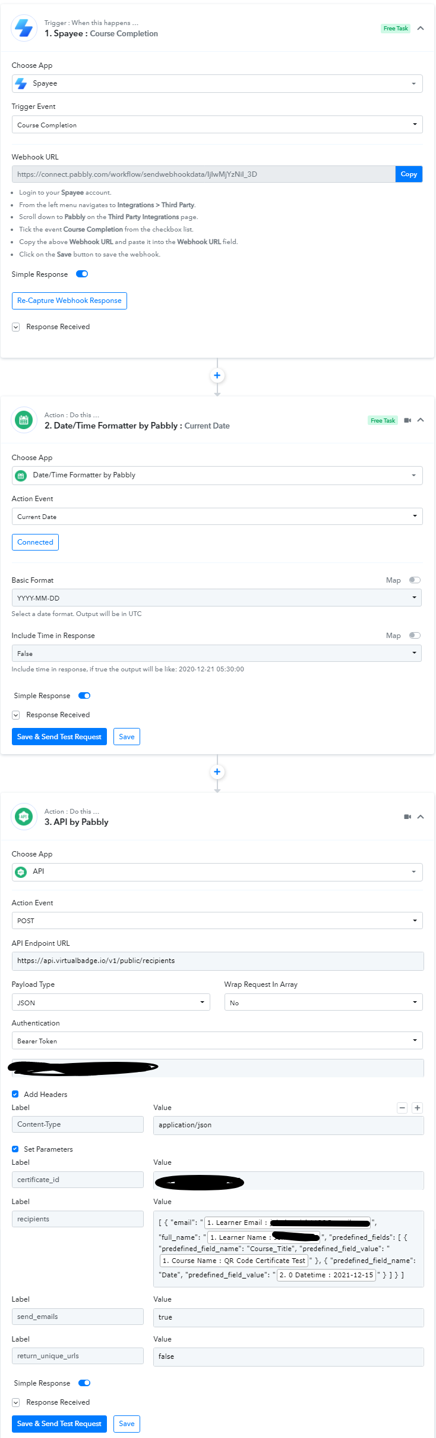The height and width of the screenshot is (1438, 436).
Task: Click the video camera icon in API by Pabbly header
Action: point(407,817)
